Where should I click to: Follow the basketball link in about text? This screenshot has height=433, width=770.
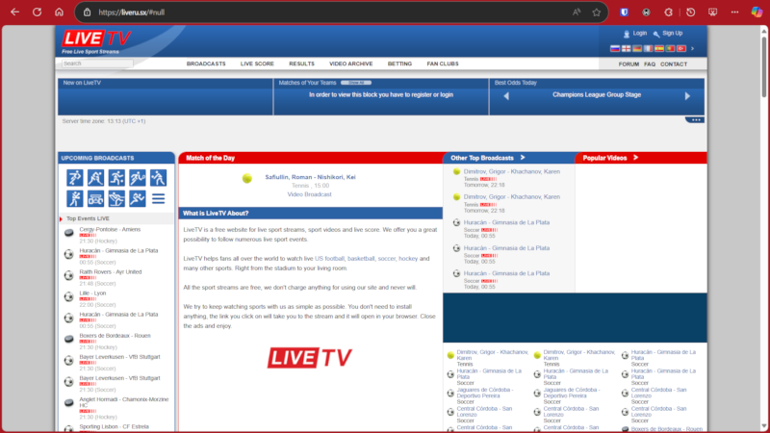click(361, 258)
